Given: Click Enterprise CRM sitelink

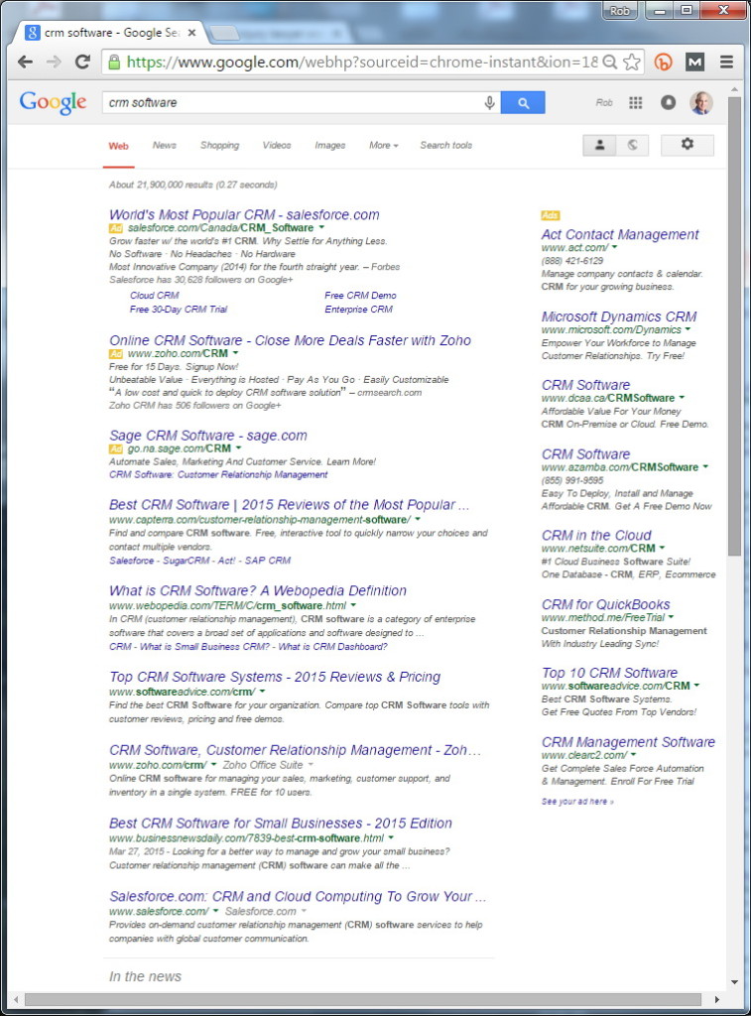Looking at the screenshot, I should (x=358, y=310).
